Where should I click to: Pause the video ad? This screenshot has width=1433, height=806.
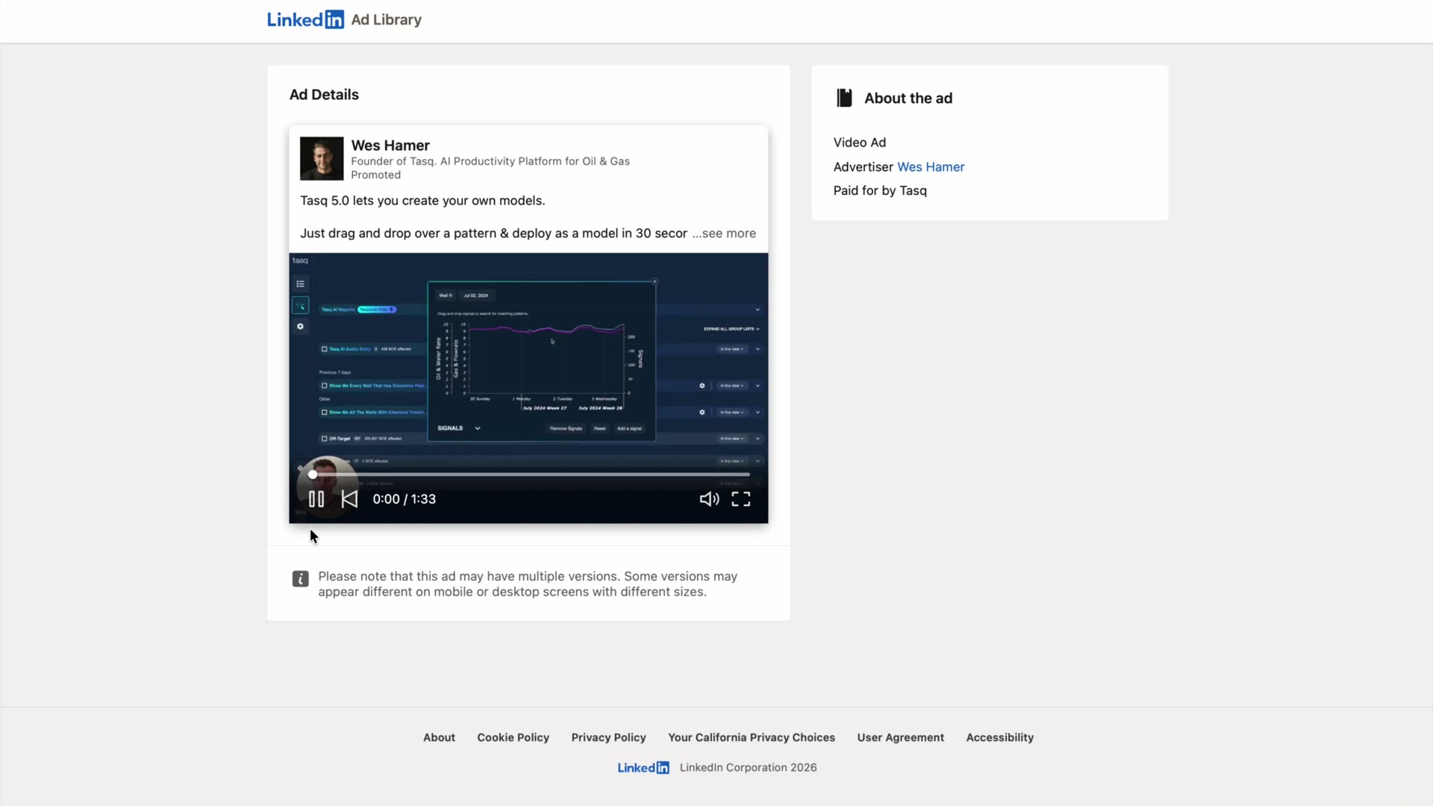(x=316, y=499)
